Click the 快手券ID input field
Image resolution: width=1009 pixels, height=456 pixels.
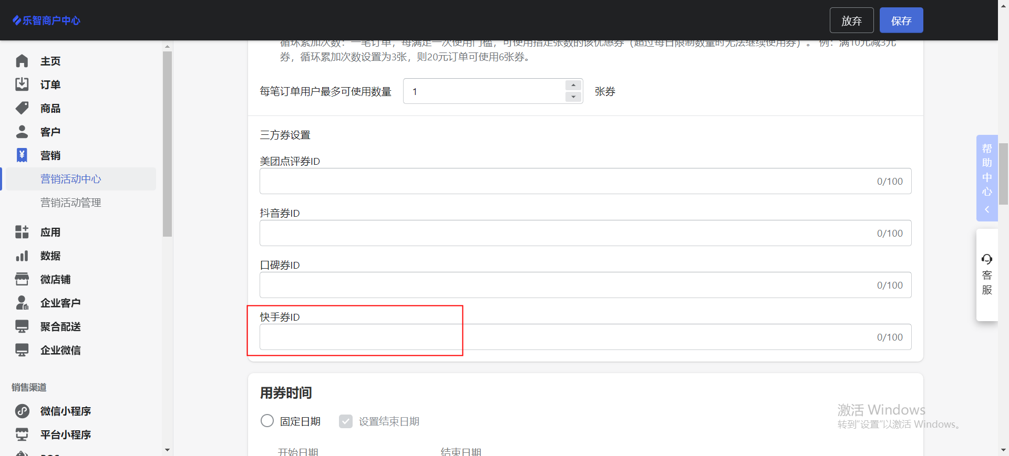[585, 337]
